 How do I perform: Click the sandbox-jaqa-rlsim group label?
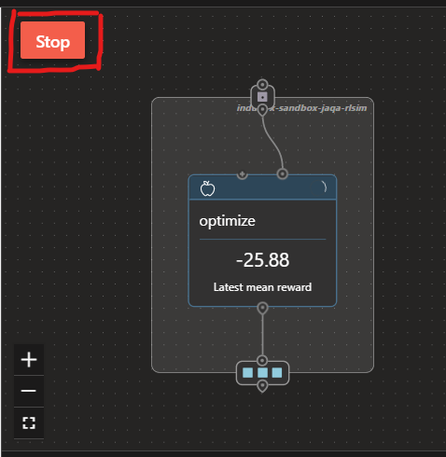click(301, 108)
